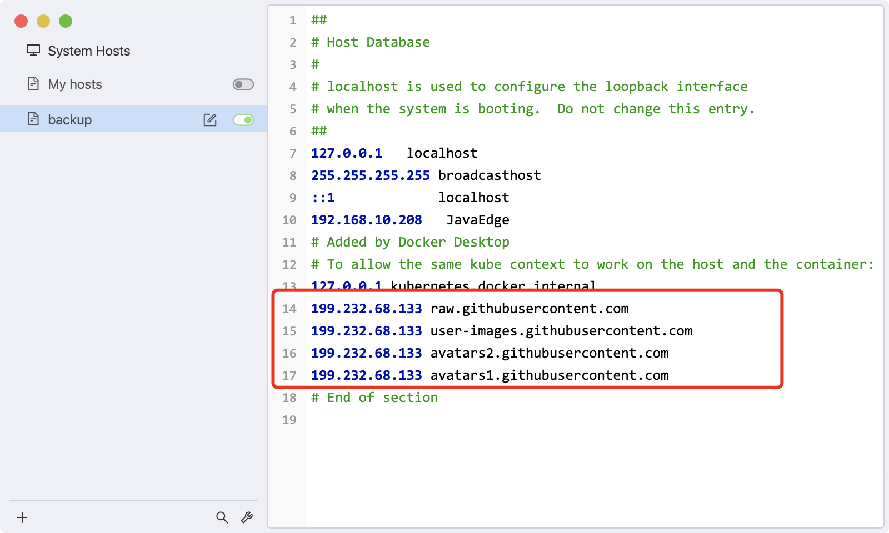Click line number 14 in the editor
This screenshot has height=533, width=889.
pos(289,309)
